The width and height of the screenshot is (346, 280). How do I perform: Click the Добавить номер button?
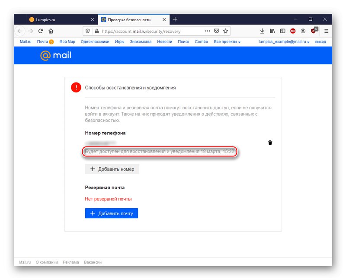pos(112,169)
